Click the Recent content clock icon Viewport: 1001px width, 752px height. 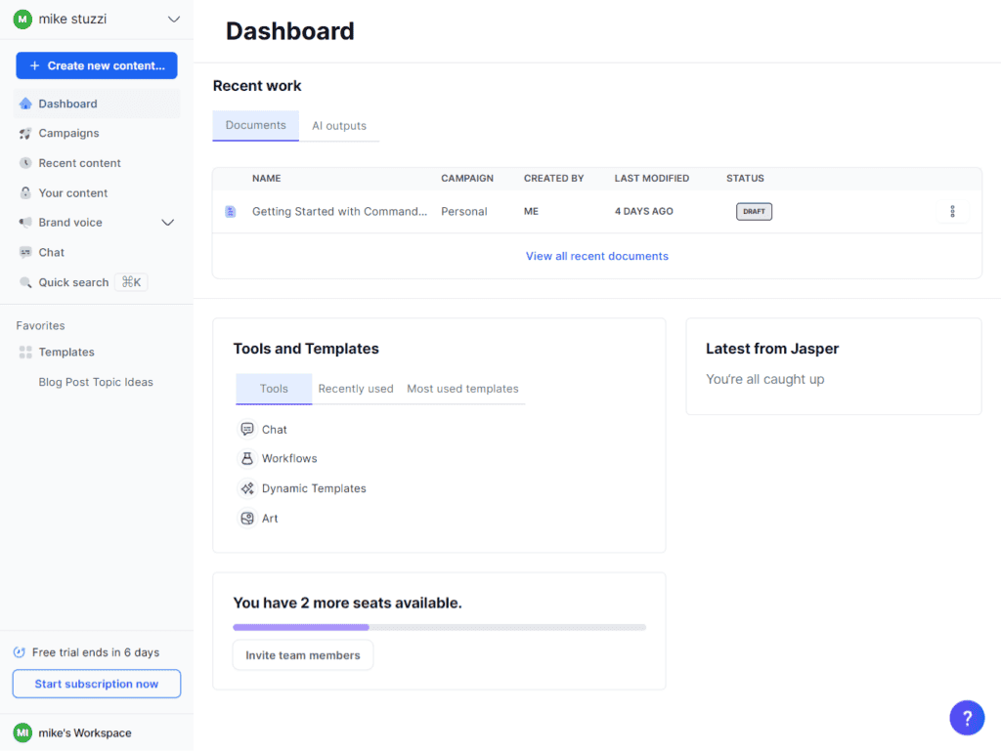25,163
